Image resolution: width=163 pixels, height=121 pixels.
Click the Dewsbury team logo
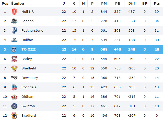coord(14,78)
